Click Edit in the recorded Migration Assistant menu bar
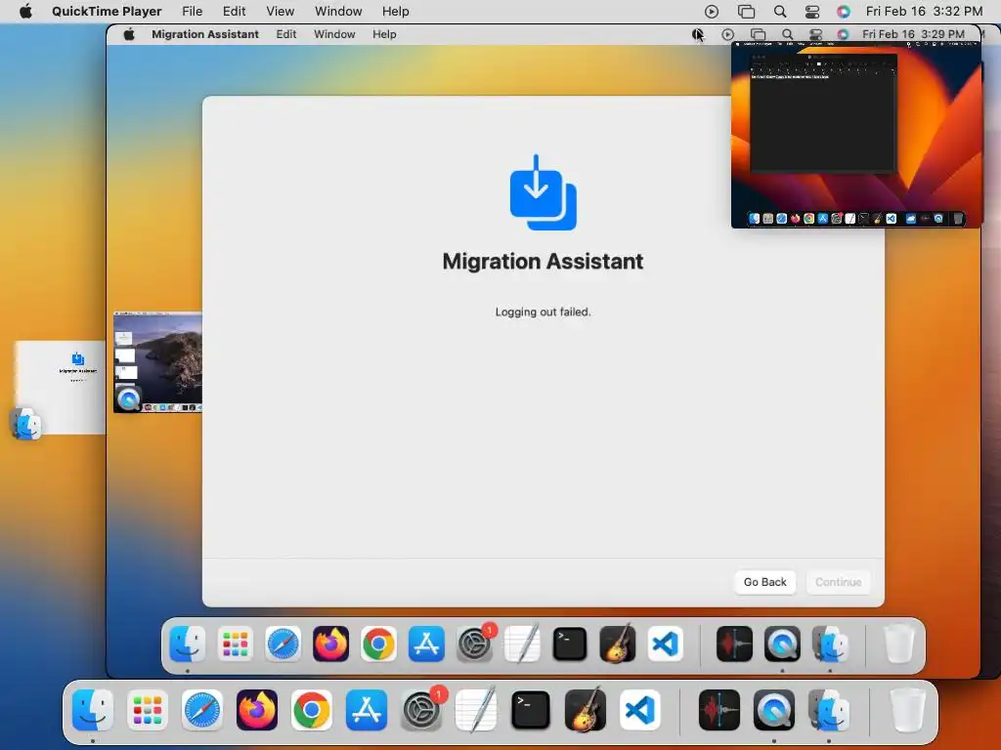1001x750 pixels. tap(286, 34)
